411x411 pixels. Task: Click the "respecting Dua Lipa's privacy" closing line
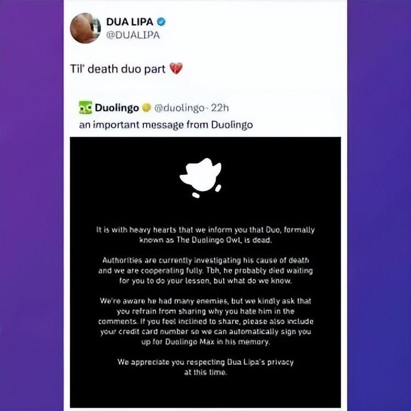click(205, 367)
